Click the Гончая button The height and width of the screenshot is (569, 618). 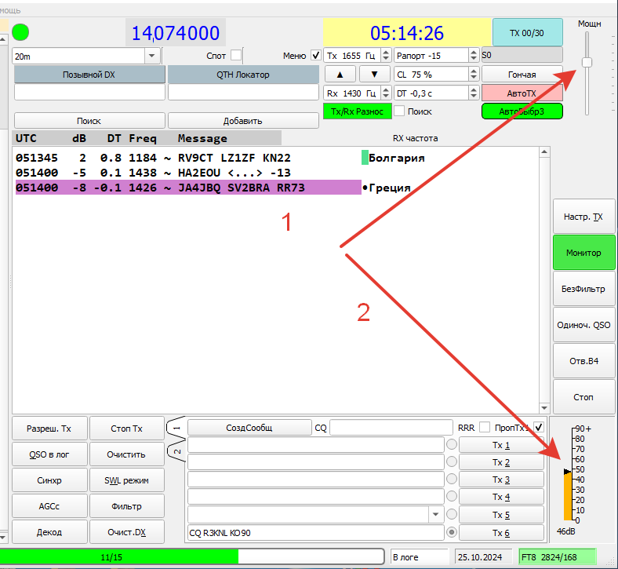click(x=522, y=74)
